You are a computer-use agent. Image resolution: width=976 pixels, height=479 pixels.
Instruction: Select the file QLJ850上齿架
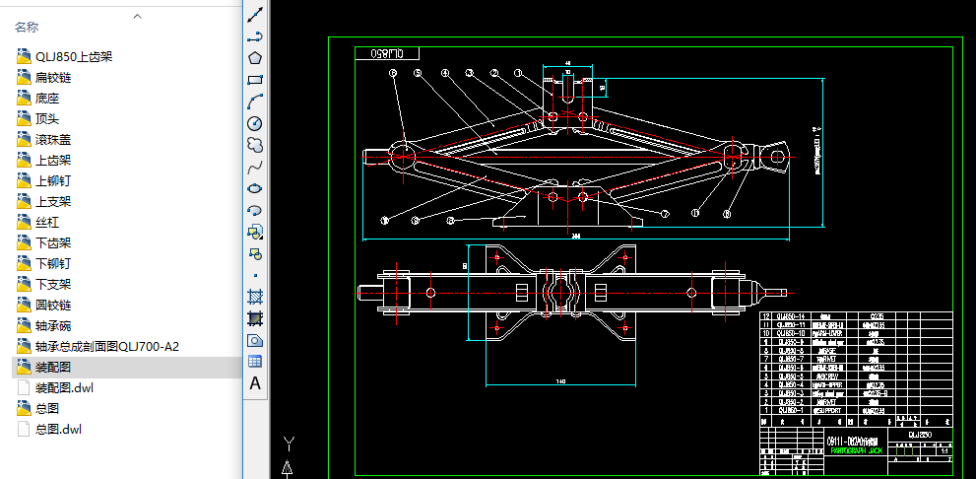coord(74,57)
